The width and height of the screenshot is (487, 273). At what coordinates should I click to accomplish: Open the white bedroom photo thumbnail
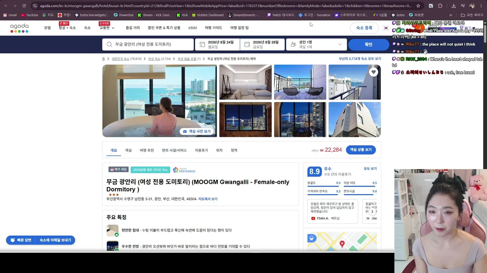pyautogui.click(x=245, y=82)
